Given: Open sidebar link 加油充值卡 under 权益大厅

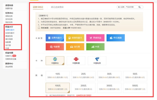Looking at the screenshot, I should click(x=10, y=33).
